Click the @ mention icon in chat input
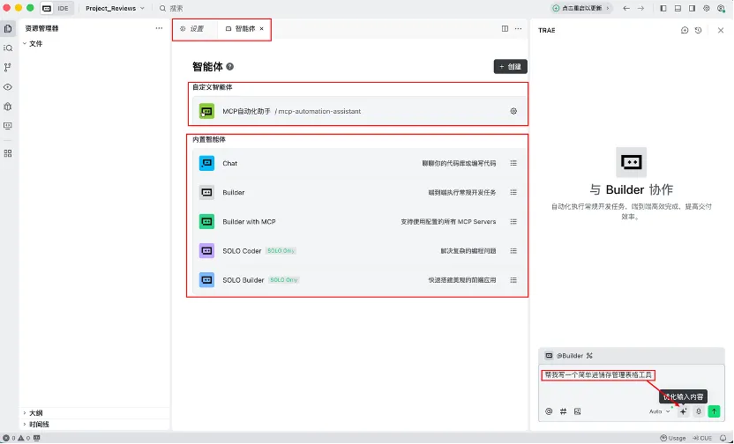Viewport: 734px width, 444px height. click(x=549, y=411)
